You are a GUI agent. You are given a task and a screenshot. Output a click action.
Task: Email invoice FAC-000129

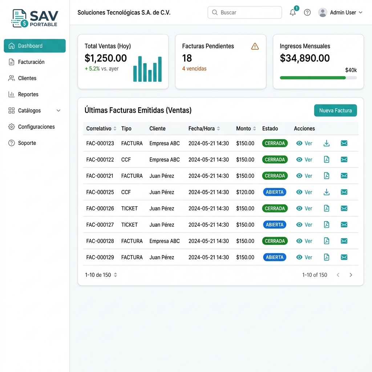pos(344,257)
